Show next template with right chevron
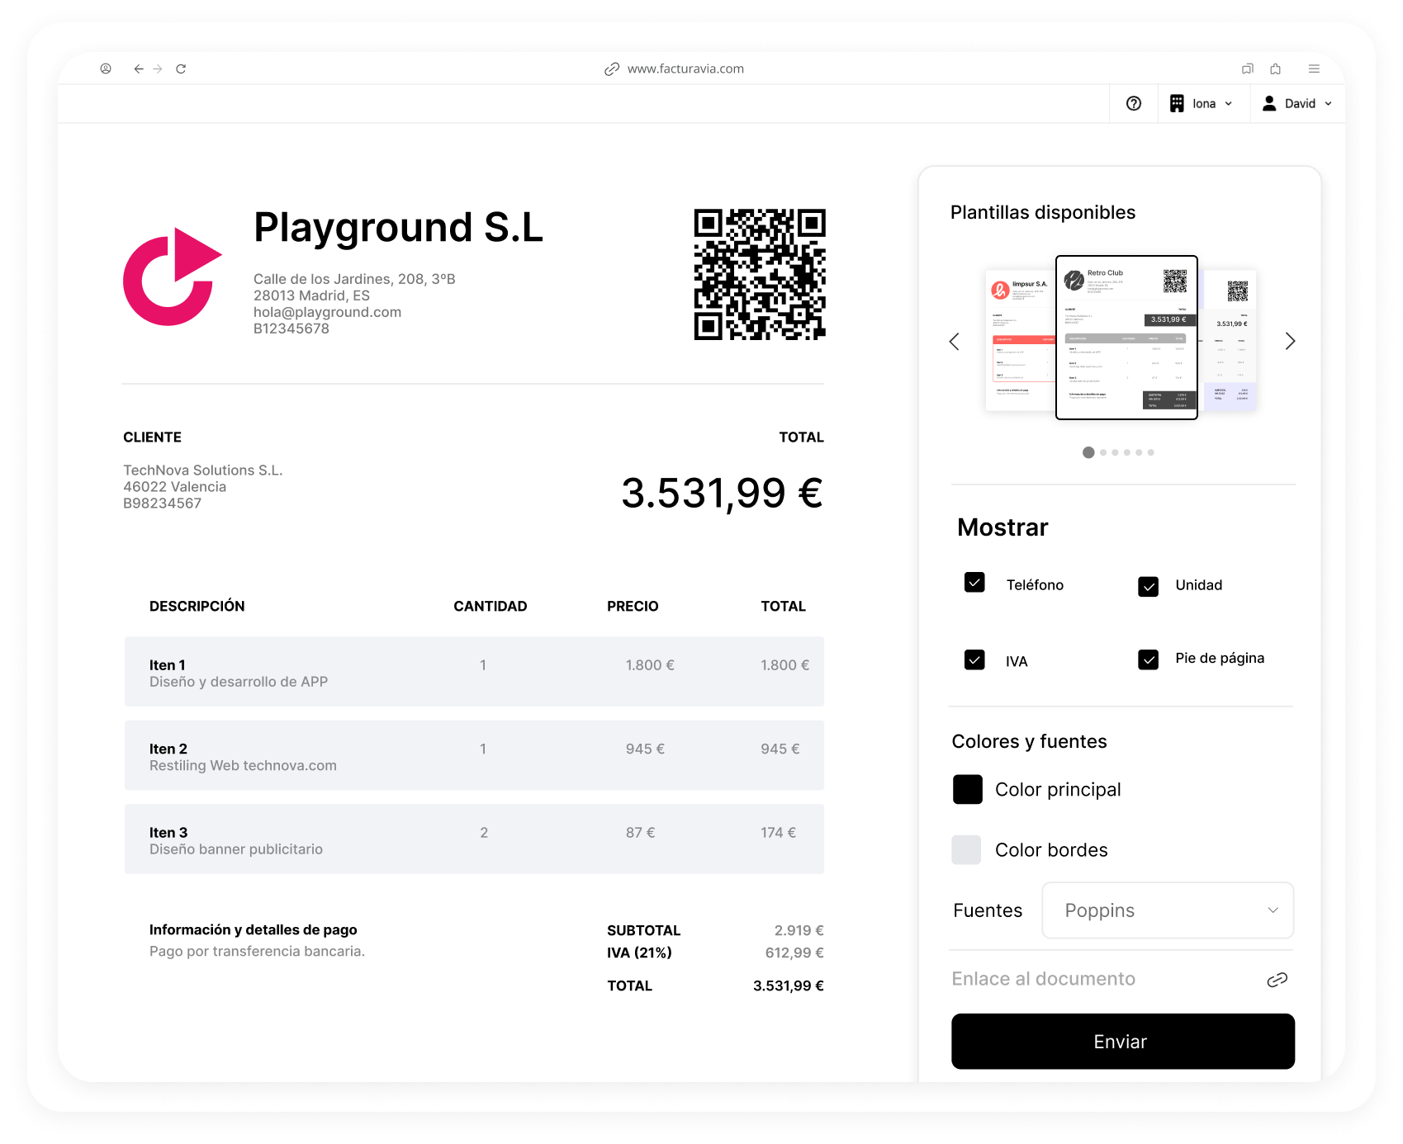Image resolution: width=1403 pixels, height=1144 pixels. coord(1290,342)
